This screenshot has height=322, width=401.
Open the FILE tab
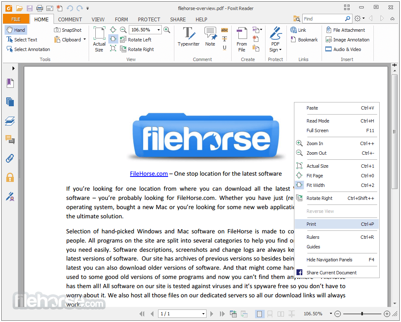coord(16,19)
